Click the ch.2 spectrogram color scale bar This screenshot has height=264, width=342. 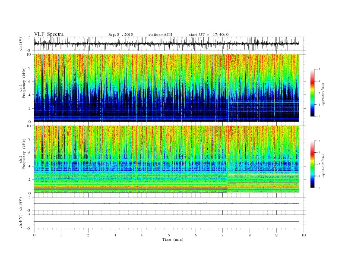pyautogui.click(x=312, y=164)
